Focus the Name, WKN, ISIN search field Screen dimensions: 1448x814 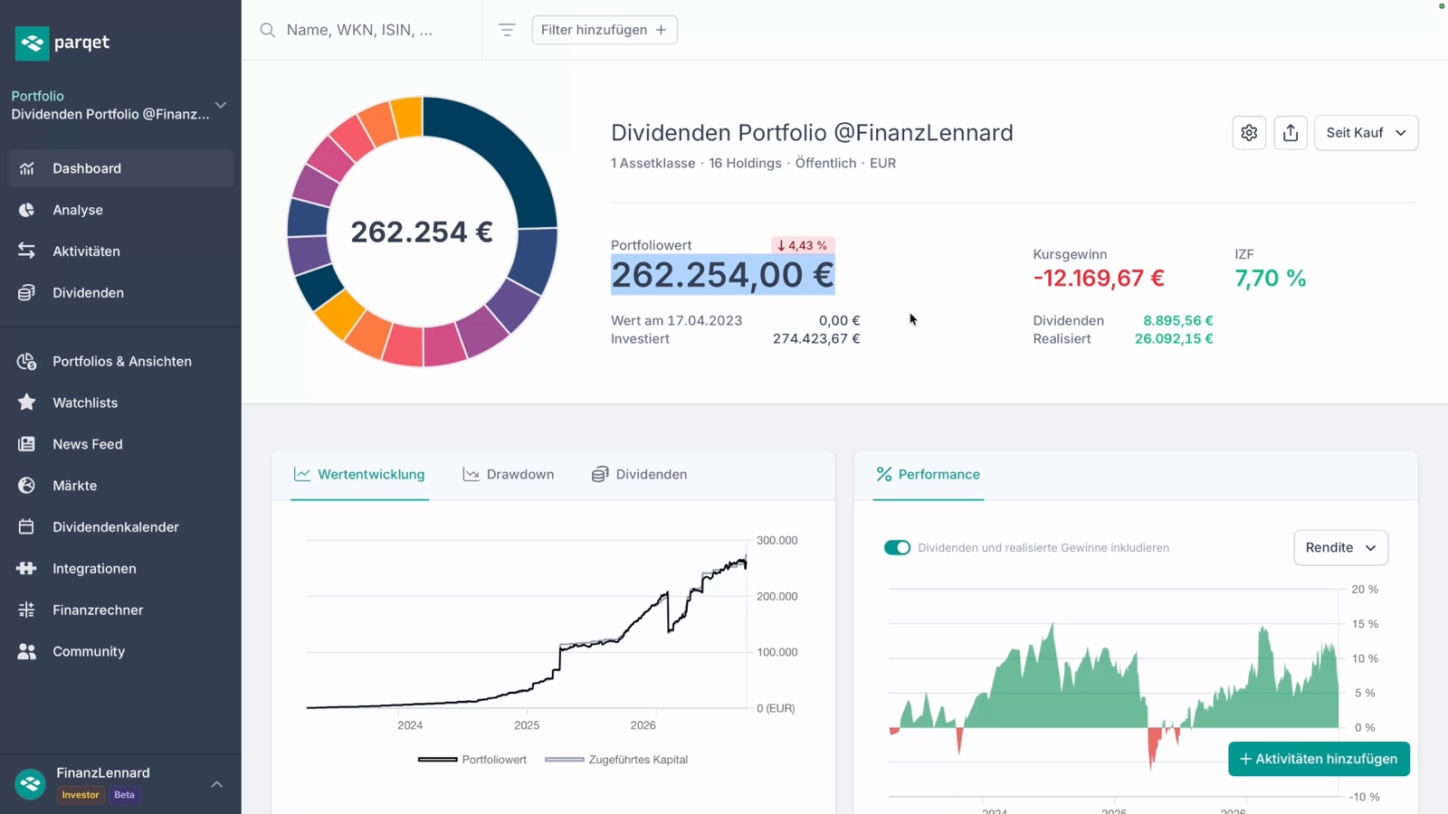pos(371,30)
